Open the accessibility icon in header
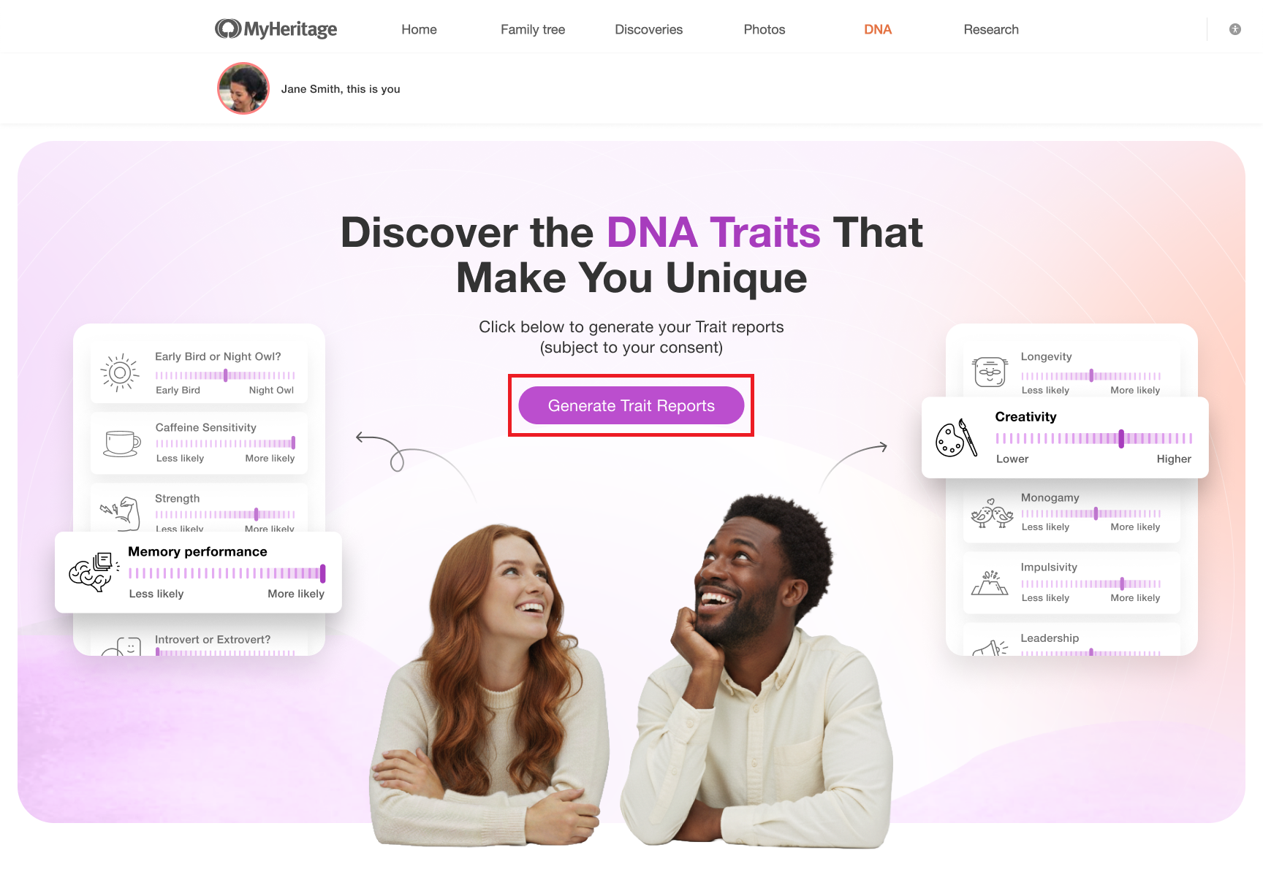The width and height of the screenshot is (1263, 880). click(x=1235, y=29)
